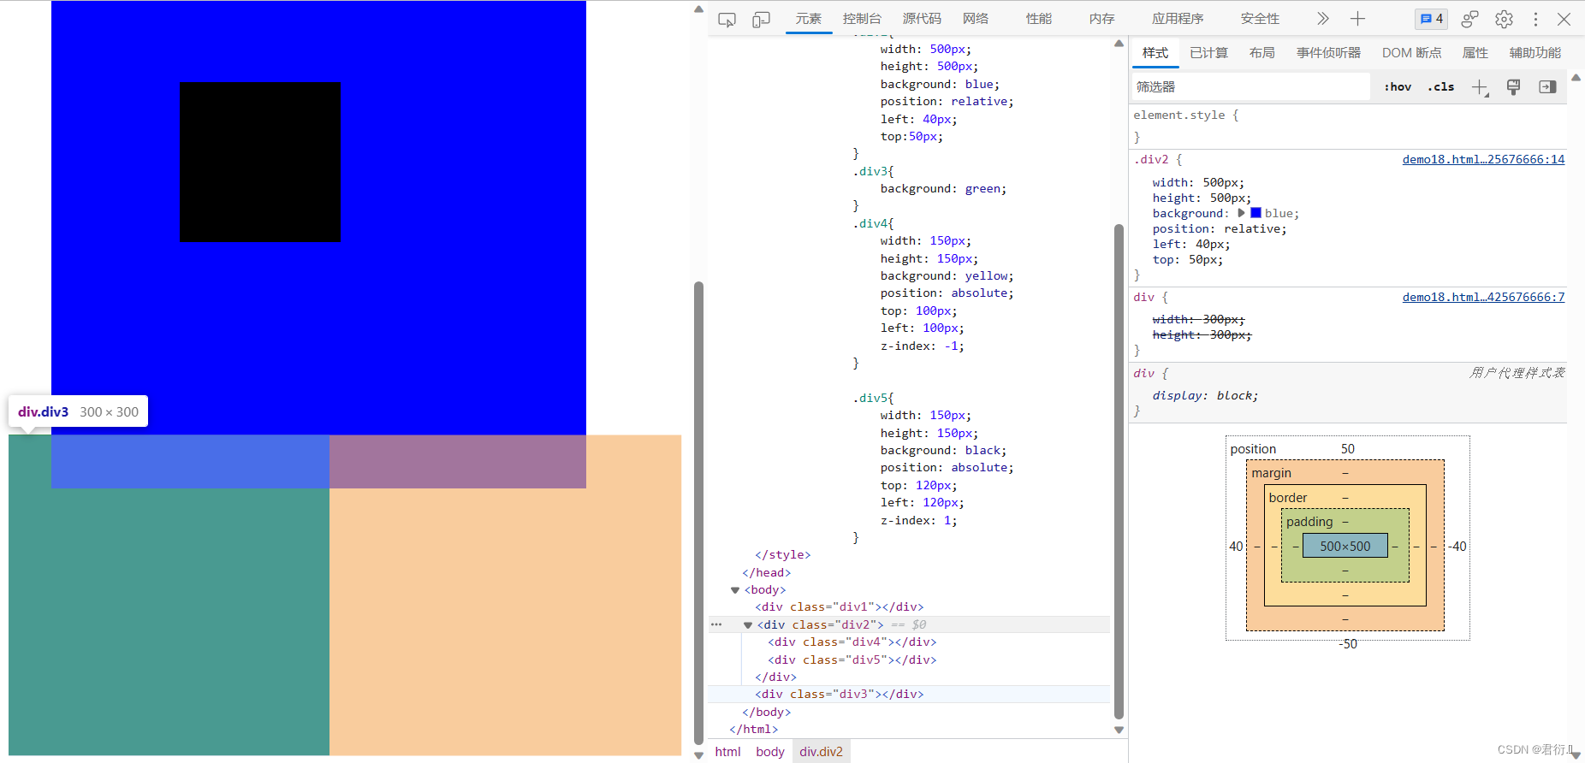Click the black square in the page preview

click(x=259, y=162)
